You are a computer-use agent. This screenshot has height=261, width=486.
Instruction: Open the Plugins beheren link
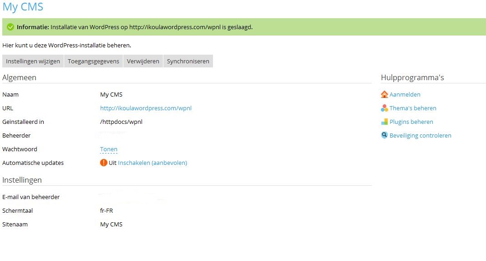(411, 122)
